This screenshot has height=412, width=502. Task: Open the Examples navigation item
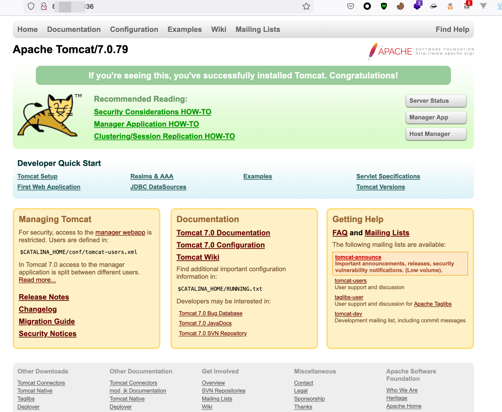point(185,29)
